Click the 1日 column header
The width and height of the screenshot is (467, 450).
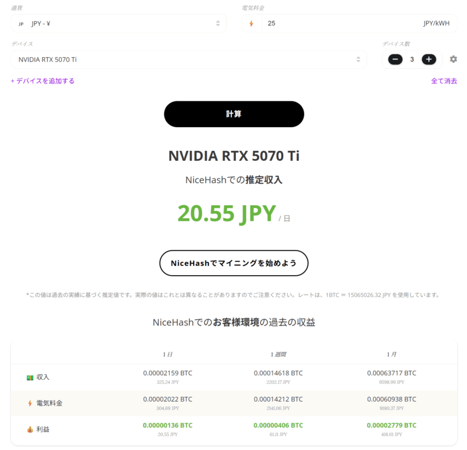[x=168, y=354]
